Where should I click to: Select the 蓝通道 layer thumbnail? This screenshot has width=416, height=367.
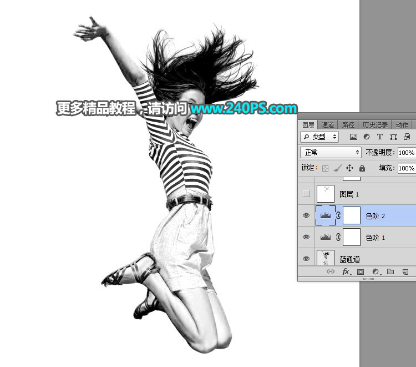pyautogui.click(x=326, y=258)
